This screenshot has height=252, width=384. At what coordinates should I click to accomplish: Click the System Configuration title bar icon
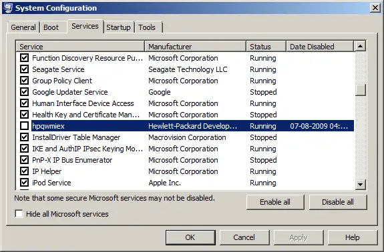pos(7,8)
